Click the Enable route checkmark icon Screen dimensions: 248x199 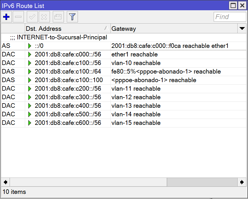click(32, 17)
